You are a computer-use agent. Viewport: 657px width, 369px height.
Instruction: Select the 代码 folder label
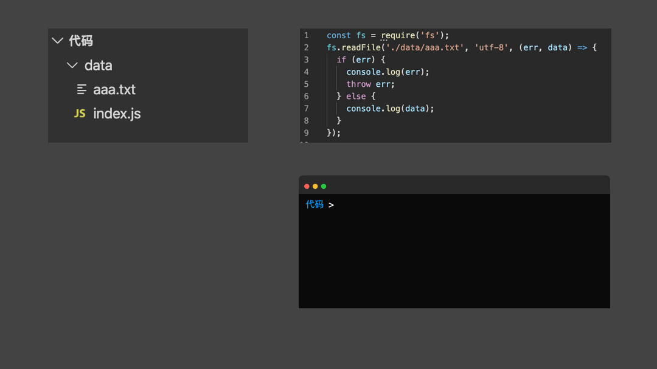pos(81,41)
